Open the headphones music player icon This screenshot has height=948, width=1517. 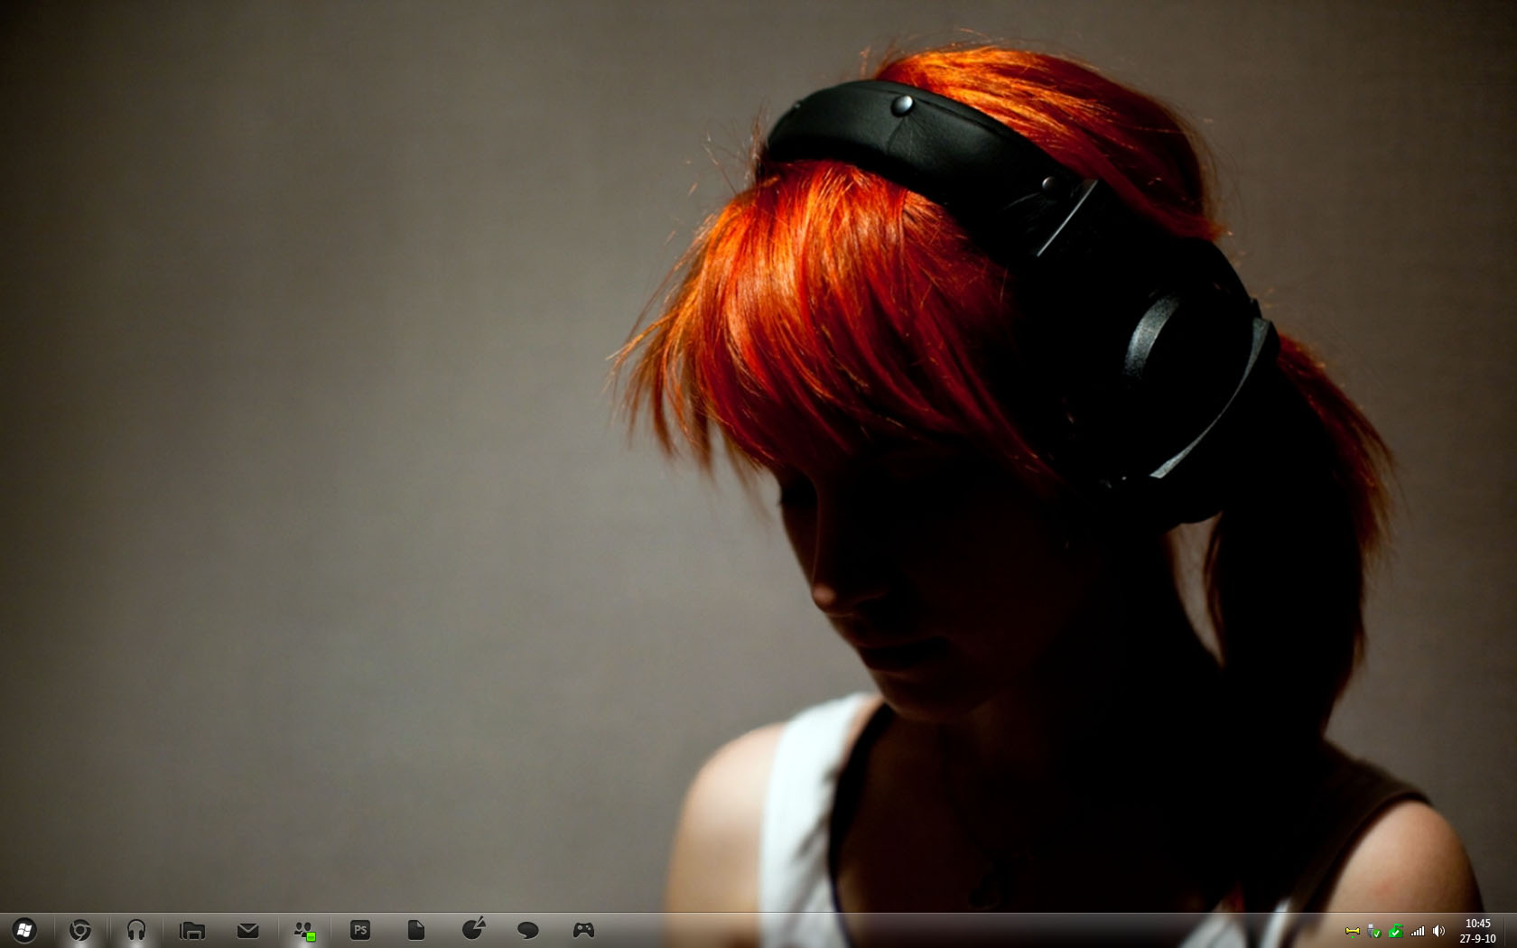pyautogui.click(x=136, y=930)
